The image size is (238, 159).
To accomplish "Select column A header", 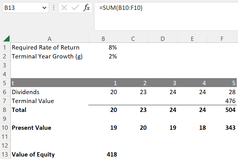I will (x=49, y=39).
